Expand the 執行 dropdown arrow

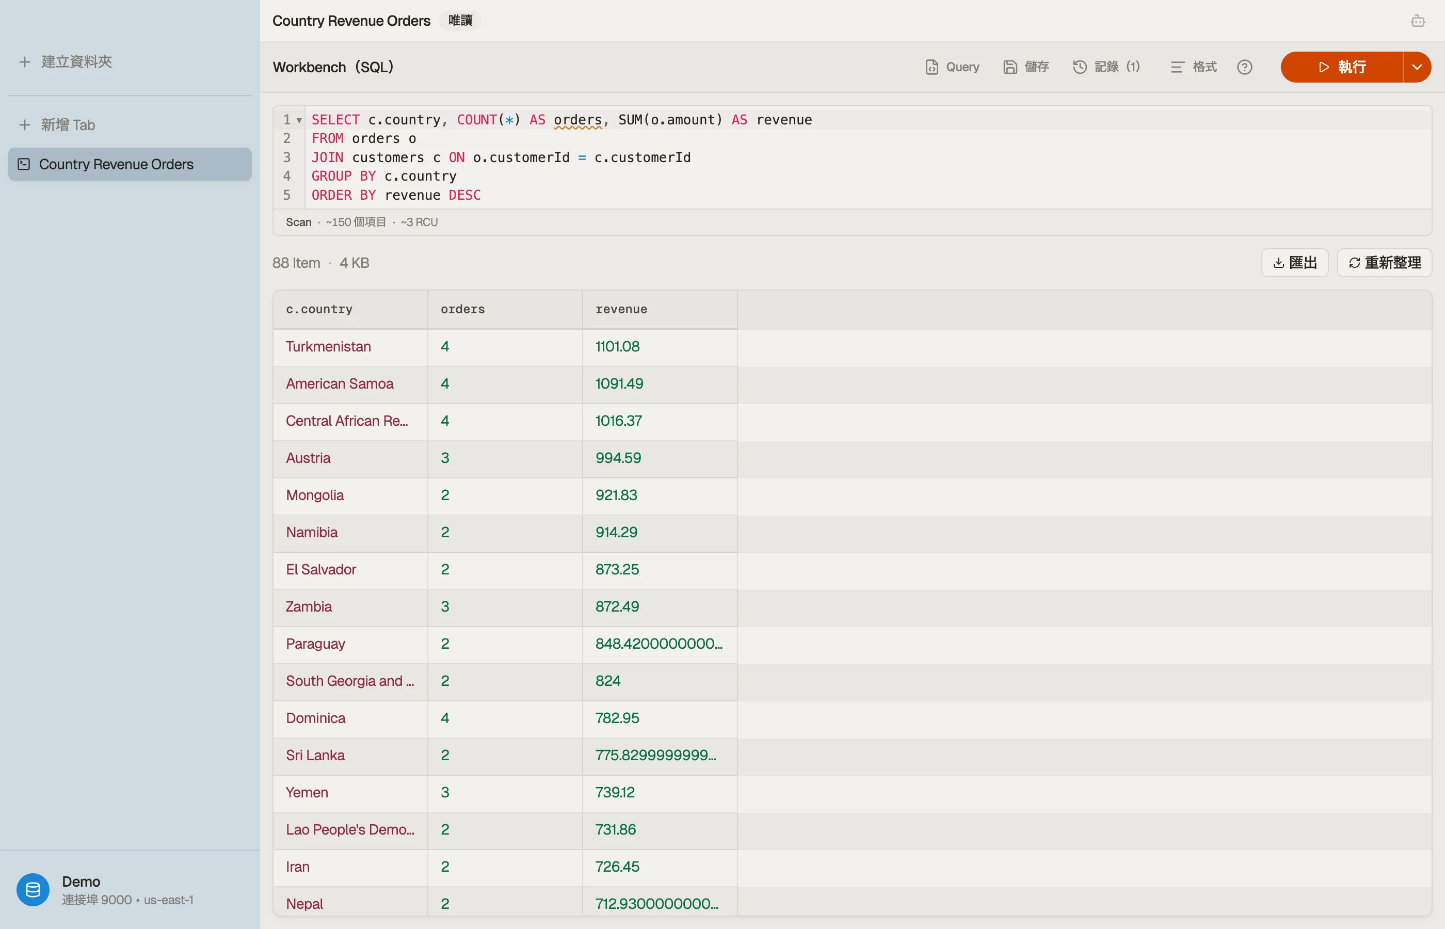point(1417,67)
